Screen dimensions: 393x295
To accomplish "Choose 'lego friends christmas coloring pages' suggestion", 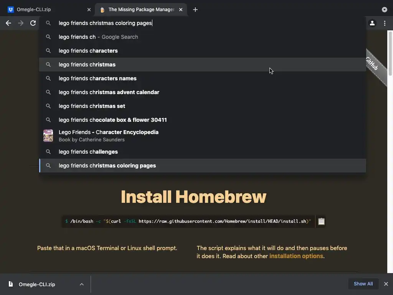I will pyautogui.click(x=203, y=166).
